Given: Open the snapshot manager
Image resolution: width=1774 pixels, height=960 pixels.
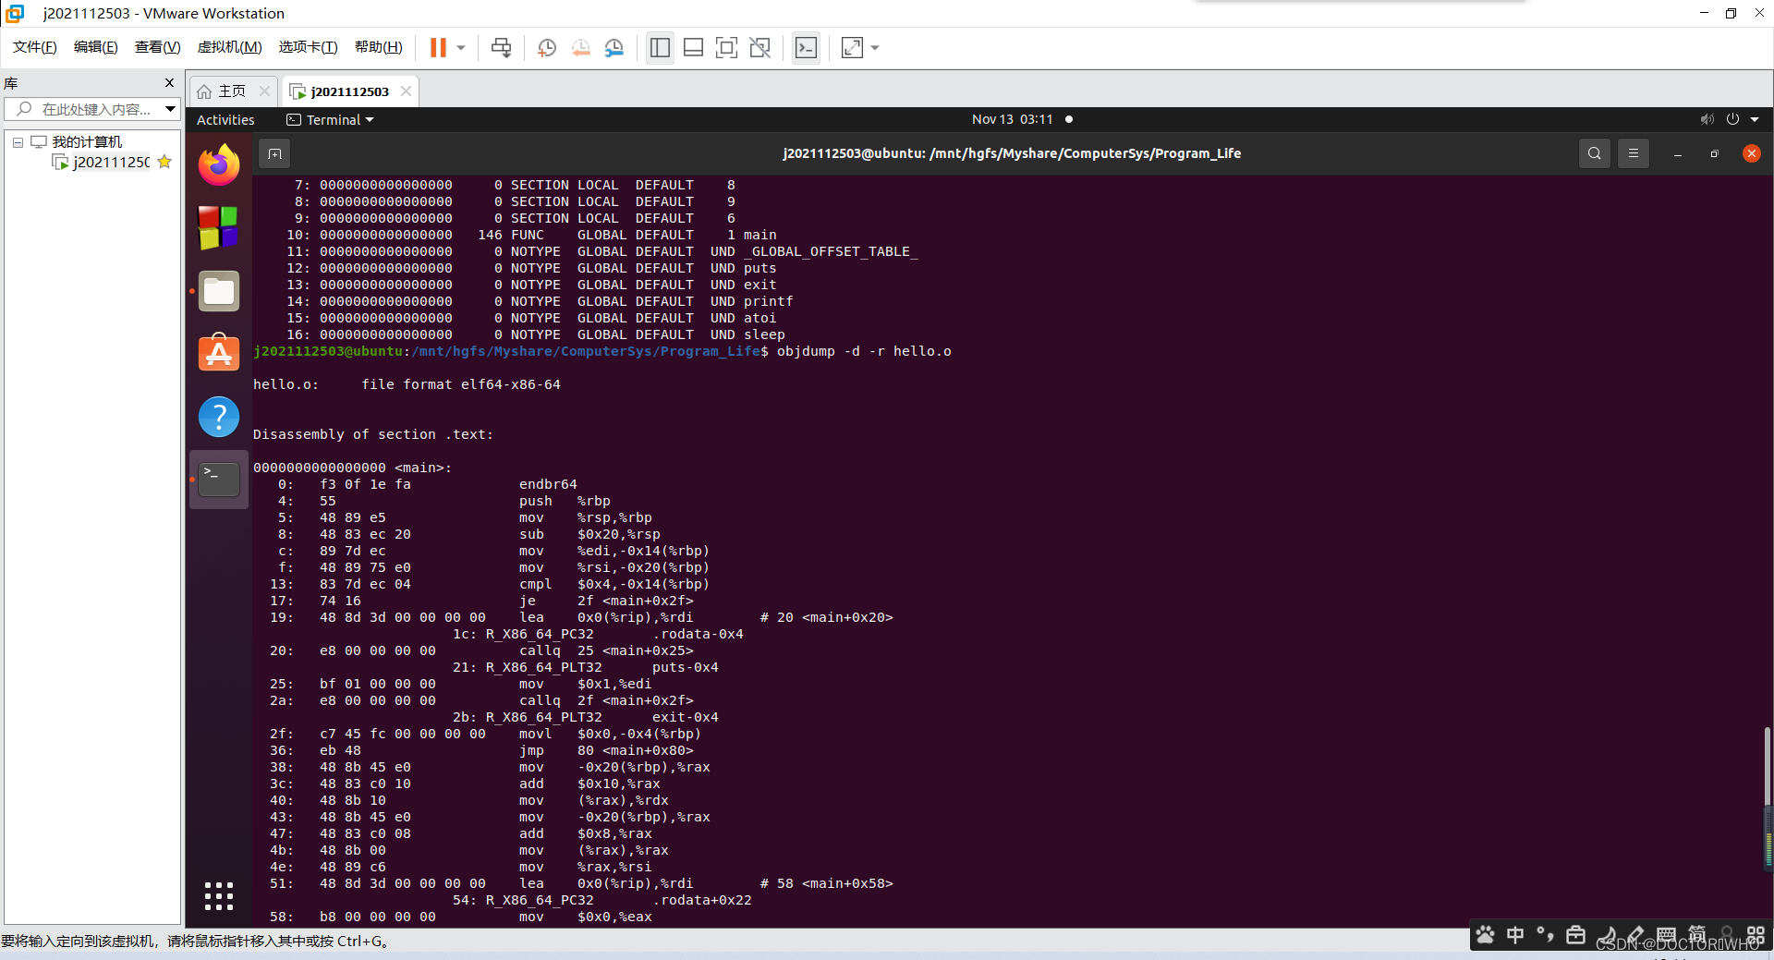Looking at the screenshot, I should (614, 47).
